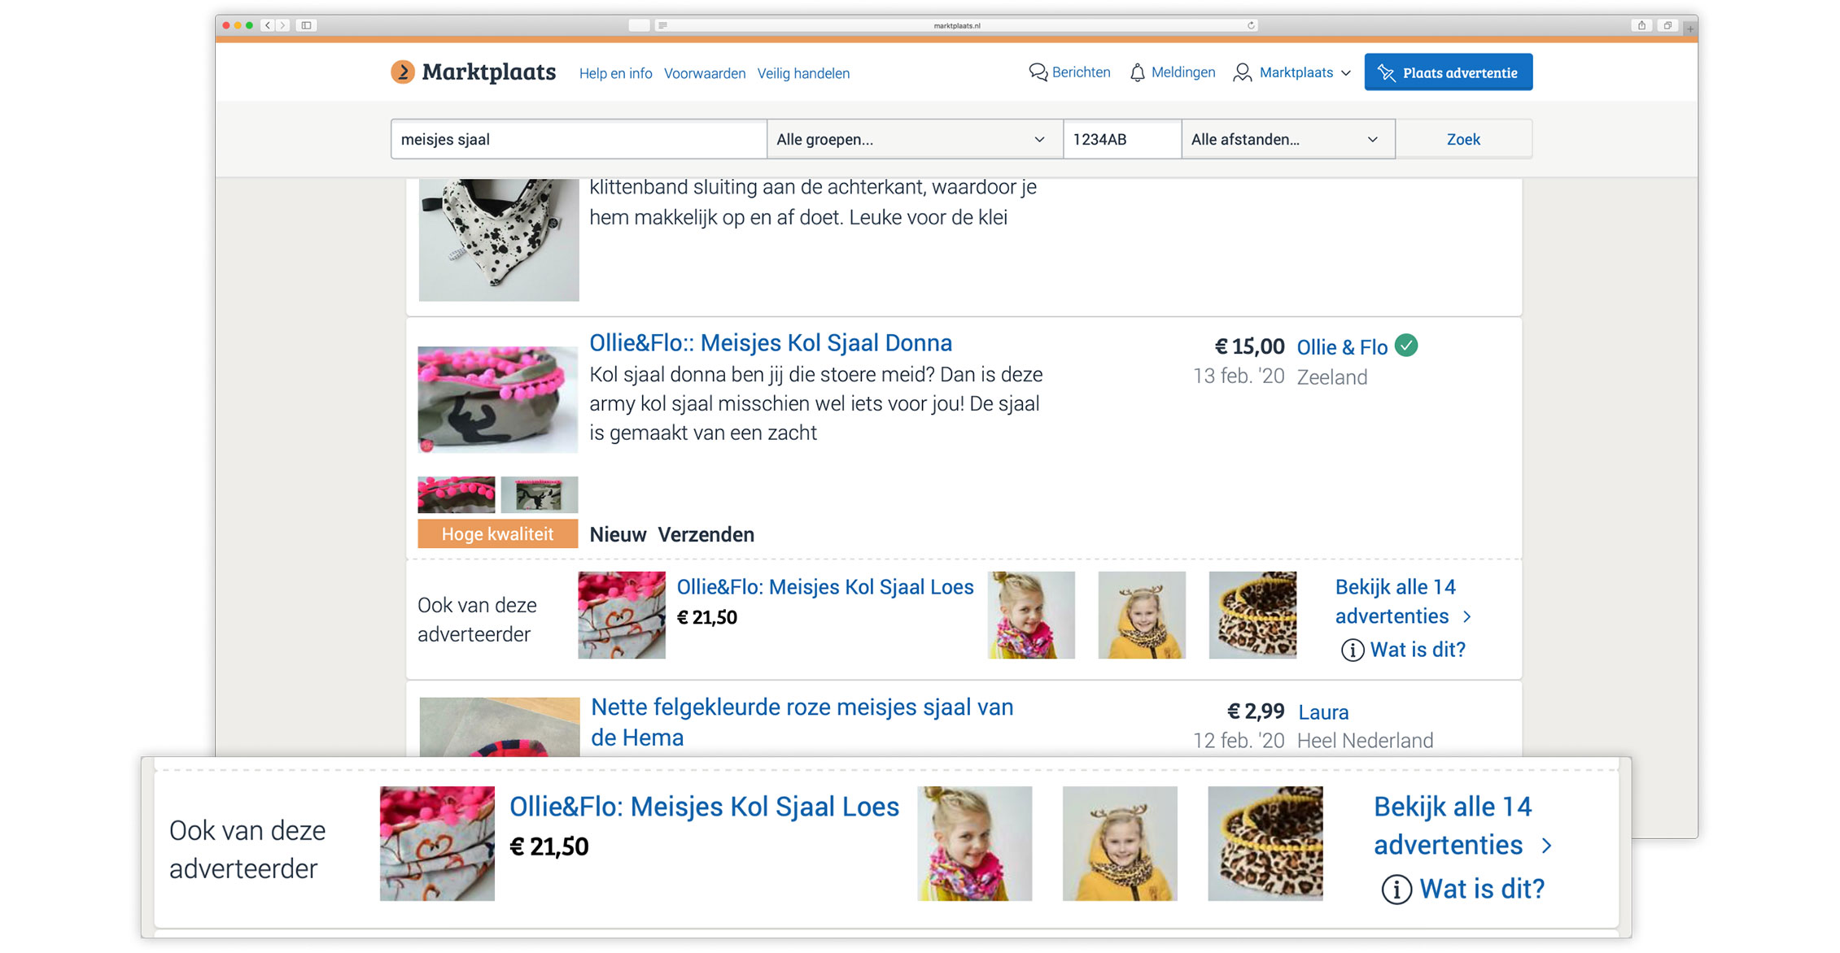Expand the Alle groepen dropdown
The image size is (1840, 953).
click(915, 139)
